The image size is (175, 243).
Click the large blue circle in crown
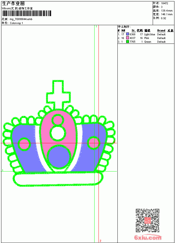pyautogui.click(x=59, y=157)
